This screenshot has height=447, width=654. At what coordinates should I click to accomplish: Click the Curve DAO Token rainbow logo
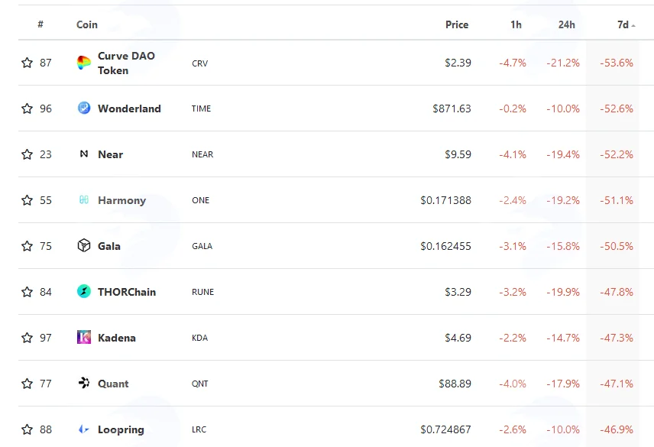pos(84,63)
